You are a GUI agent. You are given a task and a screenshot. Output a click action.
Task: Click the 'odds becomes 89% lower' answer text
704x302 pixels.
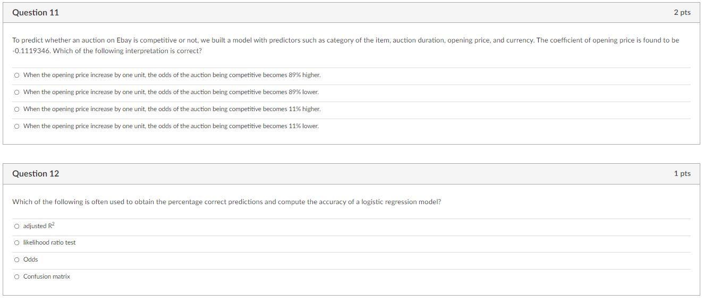tap(171, 92)
